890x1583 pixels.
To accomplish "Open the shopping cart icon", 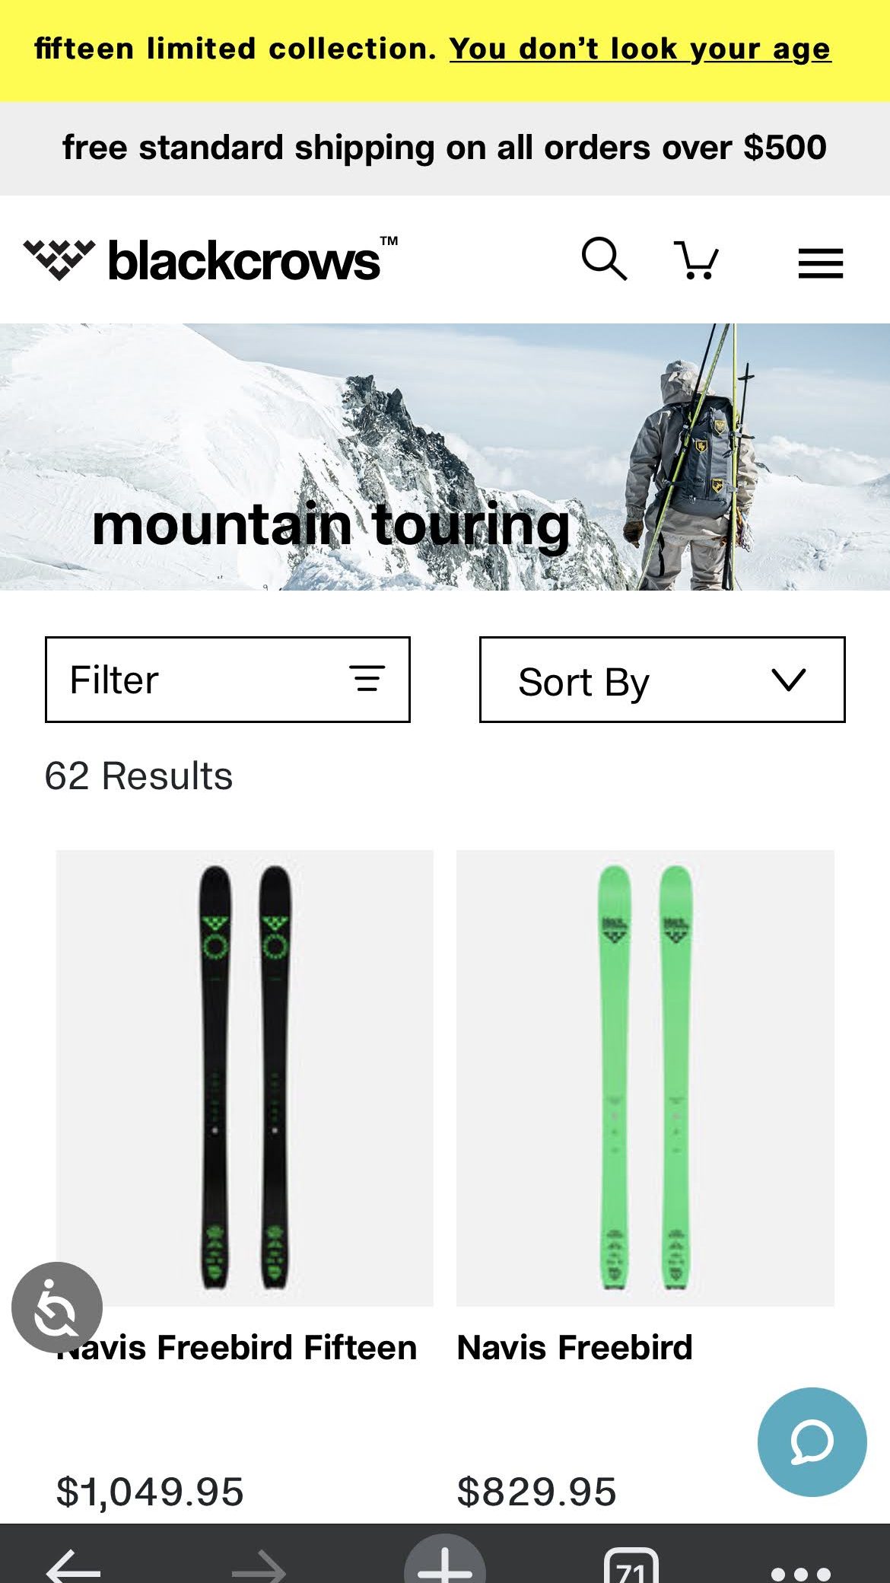I will pos(696,261).
